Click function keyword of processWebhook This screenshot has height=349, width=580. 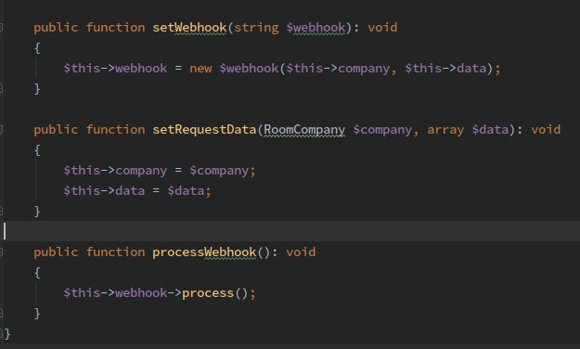[x=115, y=252]
